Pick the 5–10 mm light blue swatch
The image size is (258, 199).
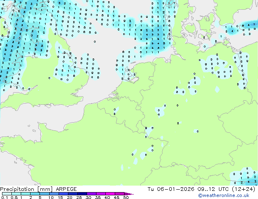click(x=44, y=194)
